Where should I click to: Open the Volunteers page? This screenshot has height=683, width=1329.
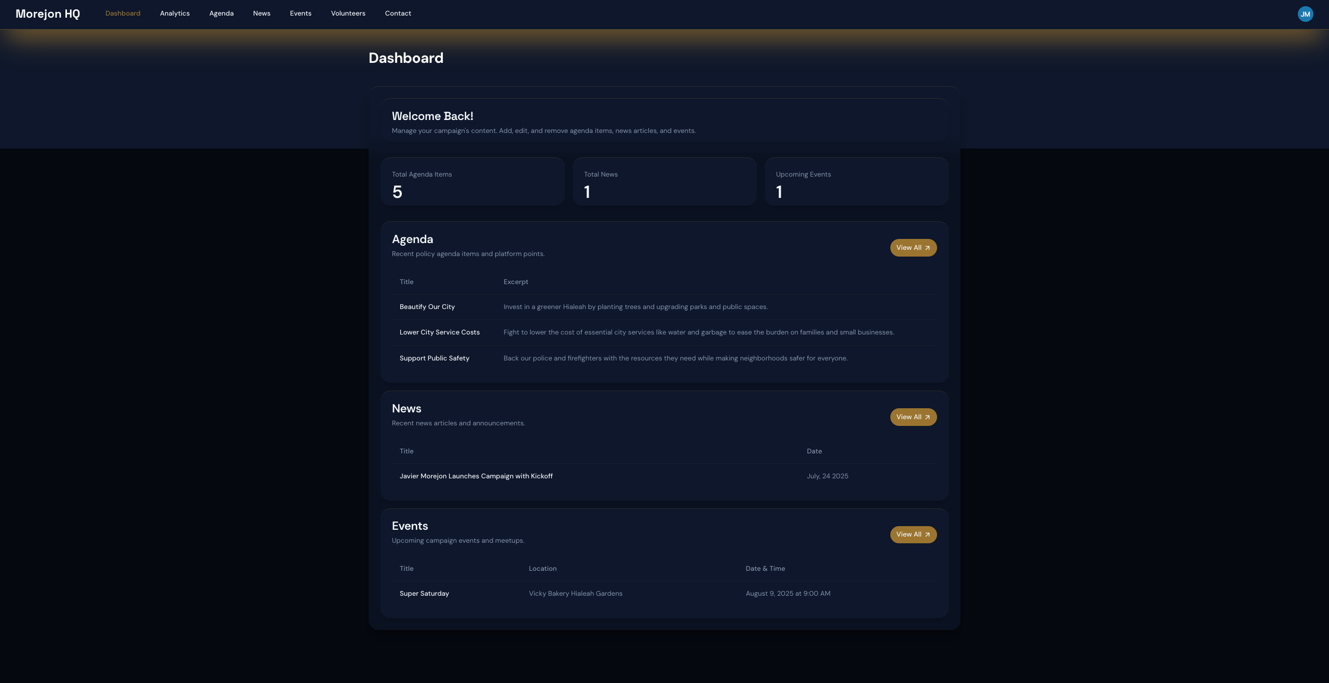(x=348, y=14)
